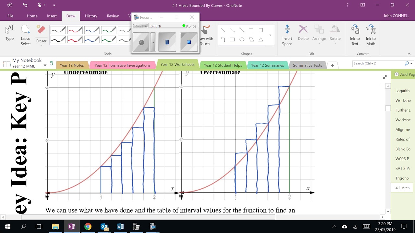The width and height of the screenshot is (415, 233).
Task: Choose the rectangle shape
Action: (232, 39)
